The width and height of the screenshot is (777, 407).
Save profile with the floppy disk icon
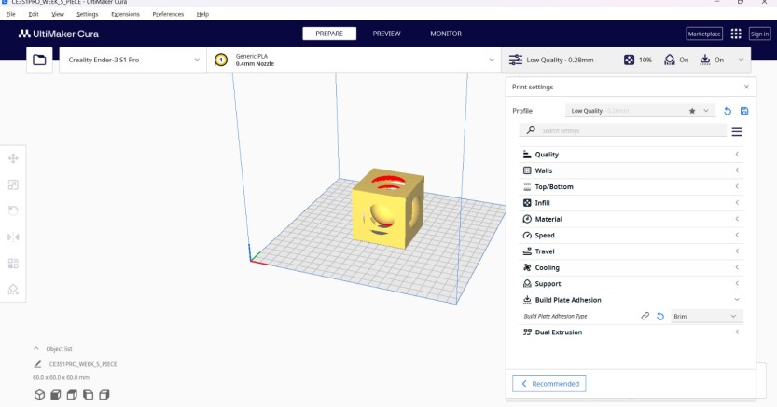click(x=744, y=111)
